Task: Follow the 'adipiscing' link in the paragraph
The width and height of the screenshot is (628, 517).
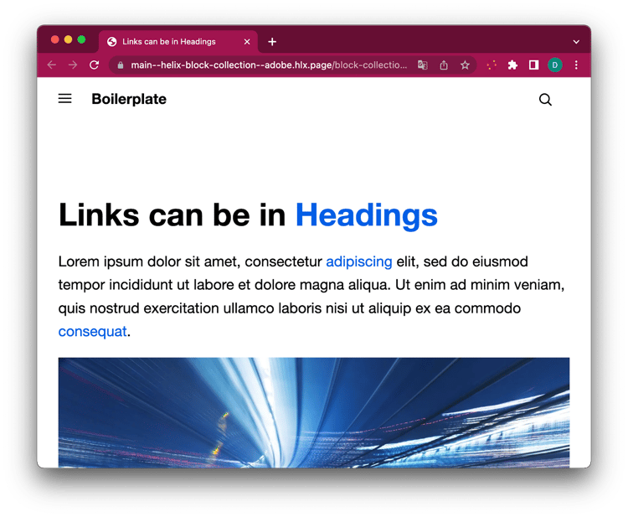Action: [358, 261]
